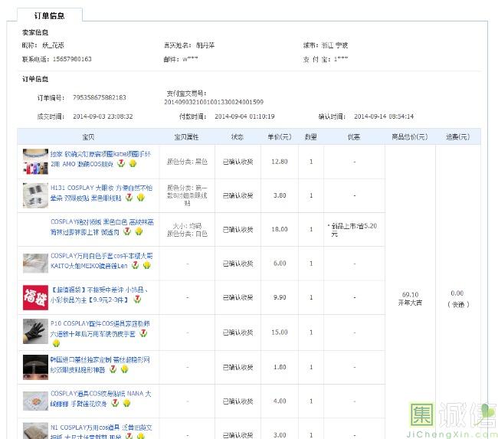Viewport: 498px width, 439px height.
Task: Open the black leather glove thumbnail
Action: (35, 331)
